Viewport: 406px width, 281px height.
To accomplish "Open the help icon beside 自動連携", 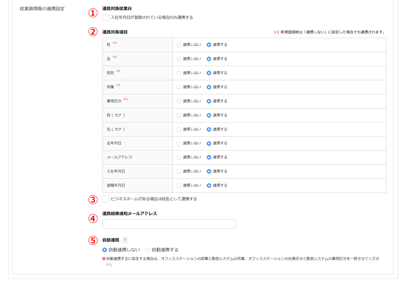I will [x=125, y=240].
